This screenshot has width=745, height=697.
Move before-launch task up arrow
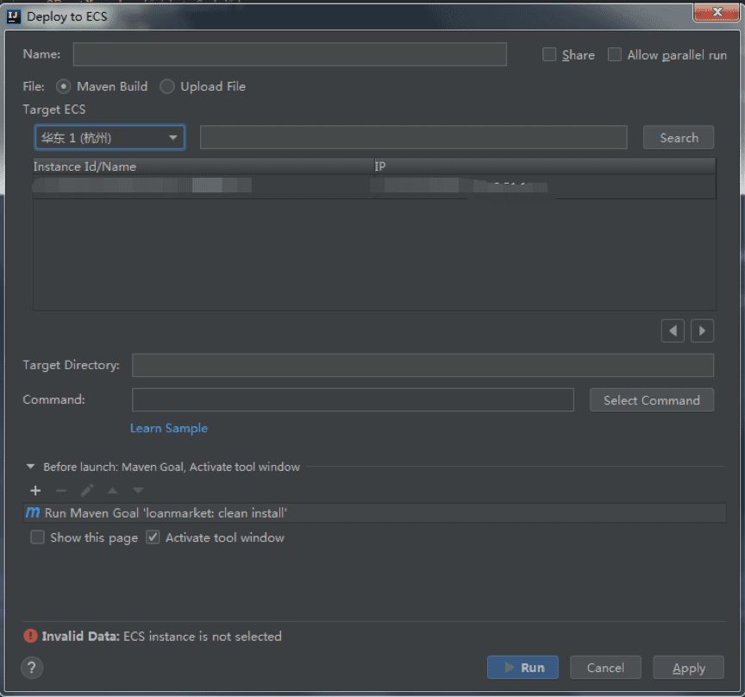pos(113,490)
